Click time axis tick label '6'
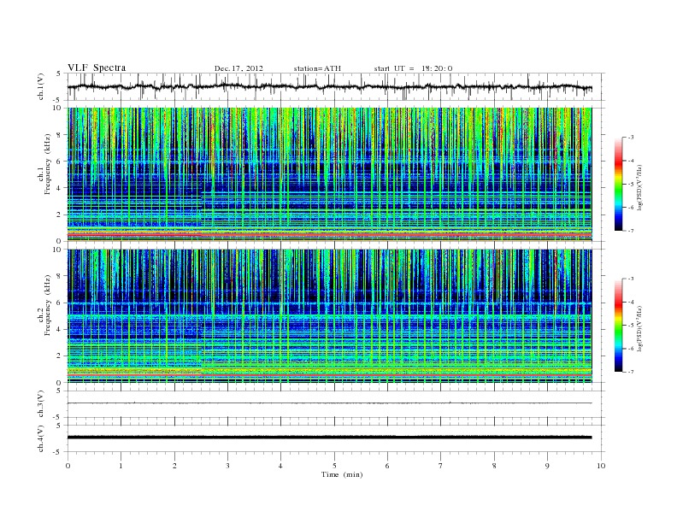The width and height of the screenshot is (677, 523). click(x=387, y=466)
